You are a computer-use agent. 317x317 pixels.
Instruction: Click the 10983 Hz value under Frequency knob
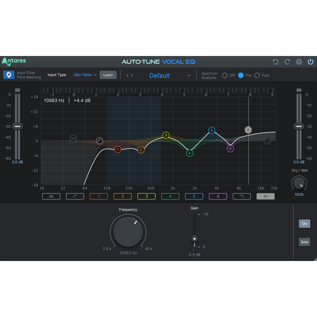pyautogui.click(x=128, y=253)
